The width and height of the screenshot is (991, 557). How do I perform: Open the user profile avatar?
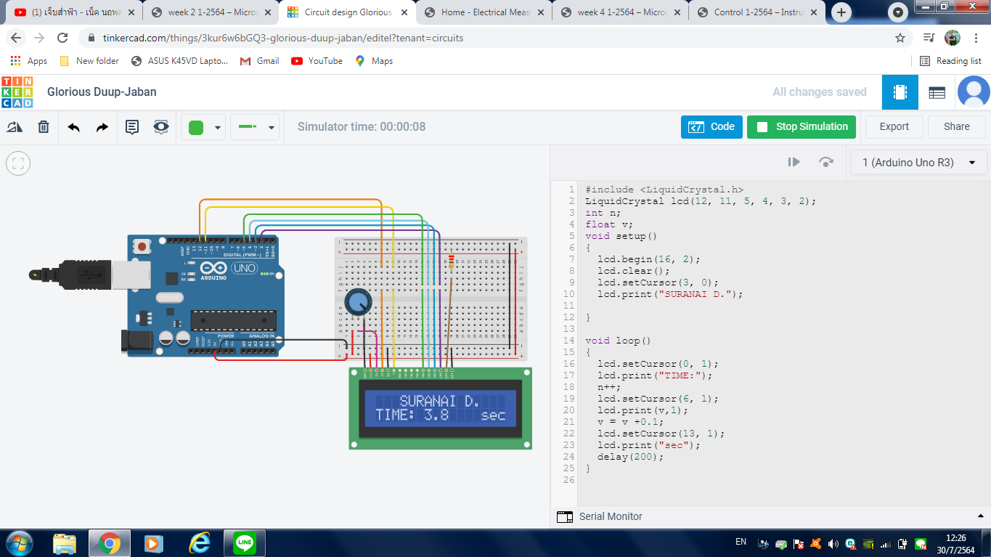pyautogui.click(x=974, y=92)
